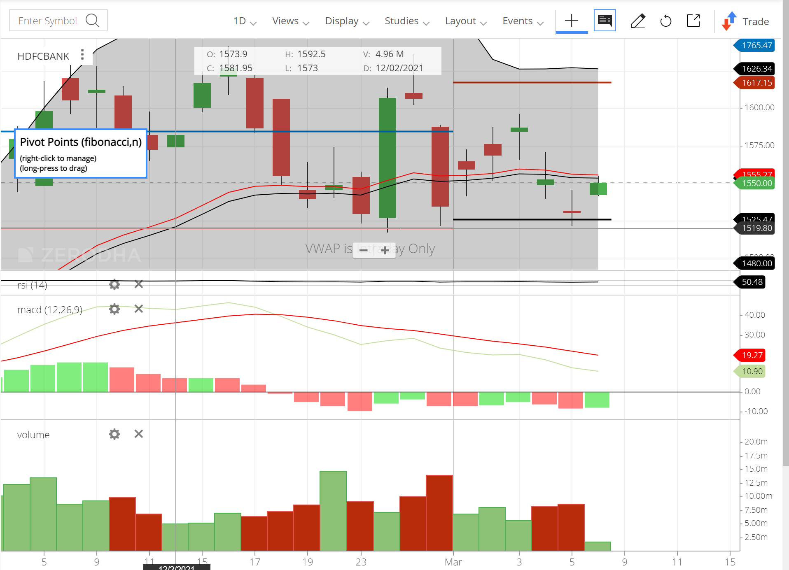This screenshot has height=570, width=789.
Task: Click the HDFCBANK symbol label
Action: coord(43,56)
